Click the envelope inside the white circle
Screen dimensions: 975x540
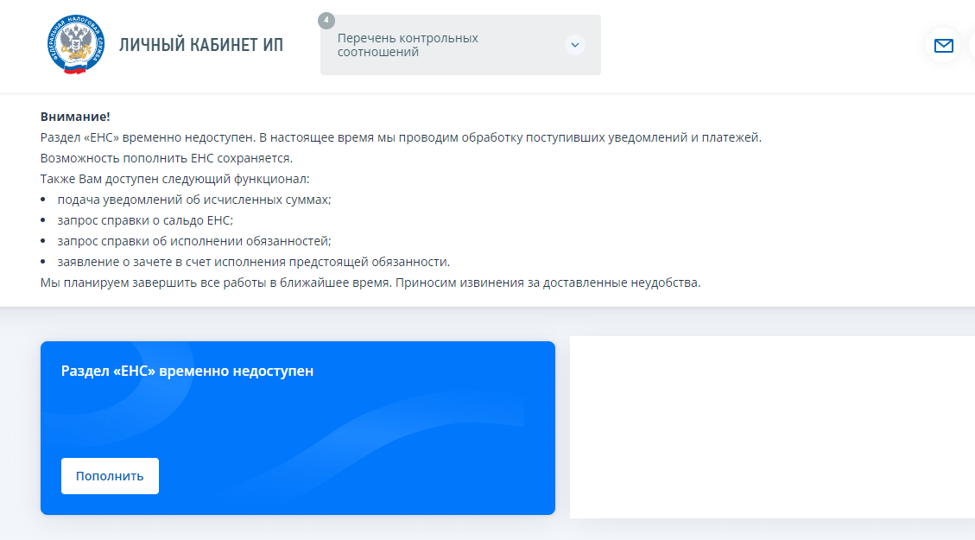944,47
